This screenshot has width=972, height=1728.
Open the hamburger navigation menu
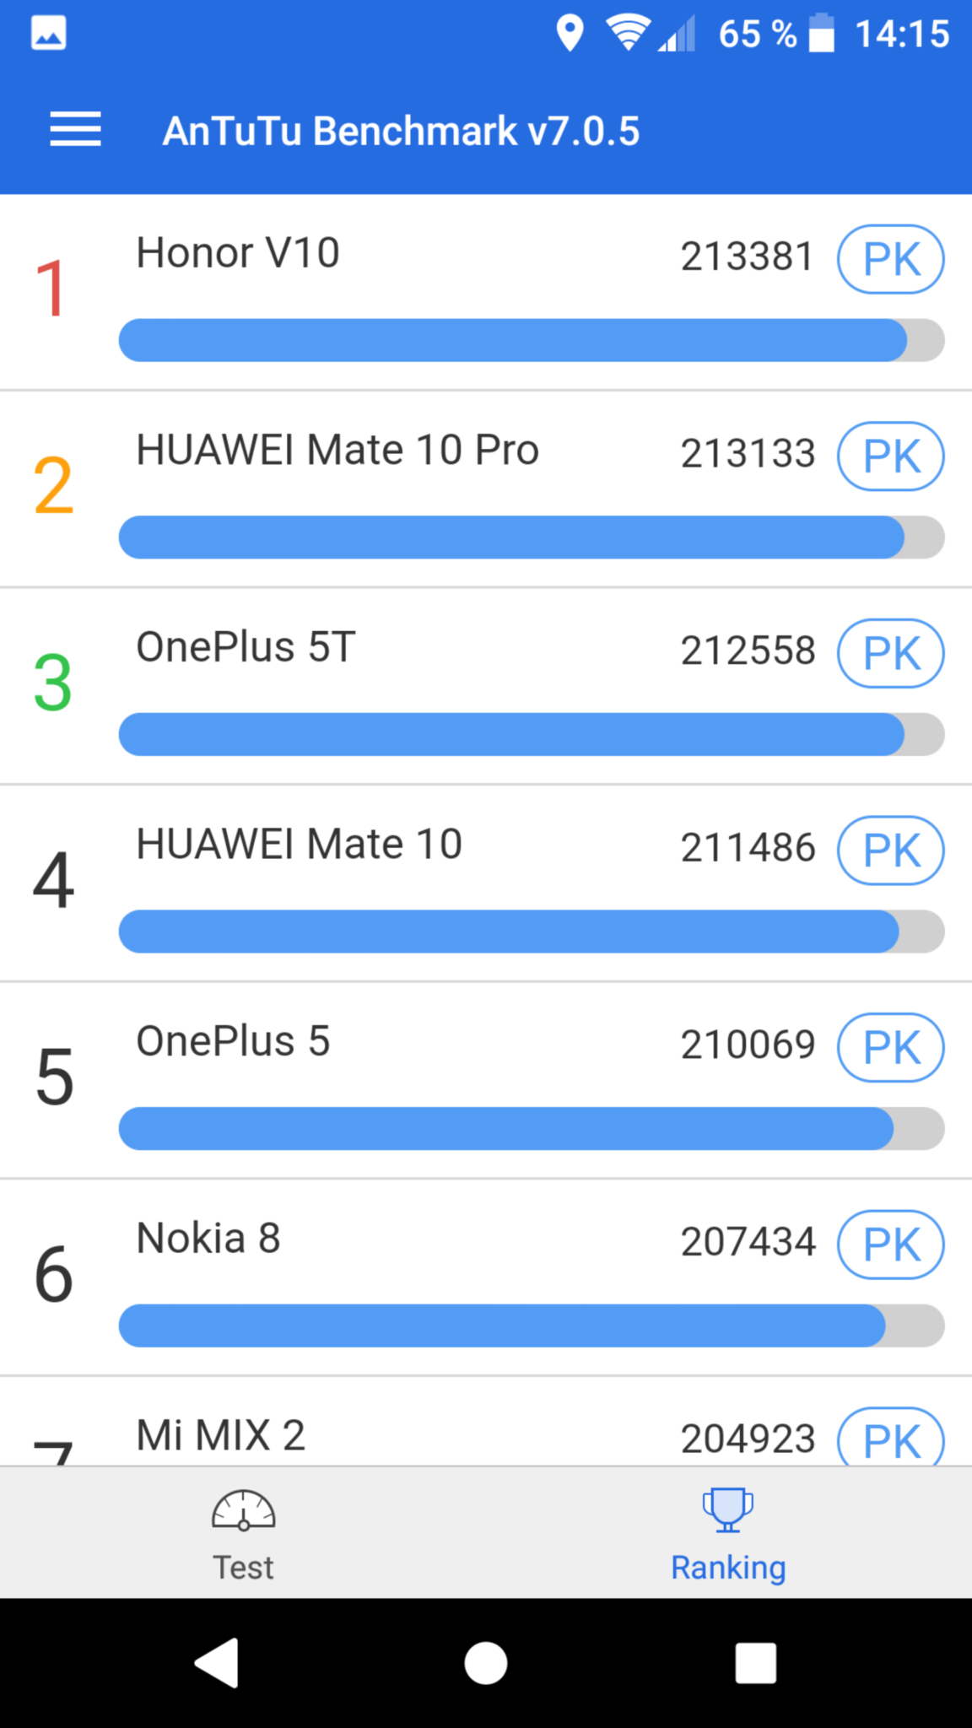[75, 130]
